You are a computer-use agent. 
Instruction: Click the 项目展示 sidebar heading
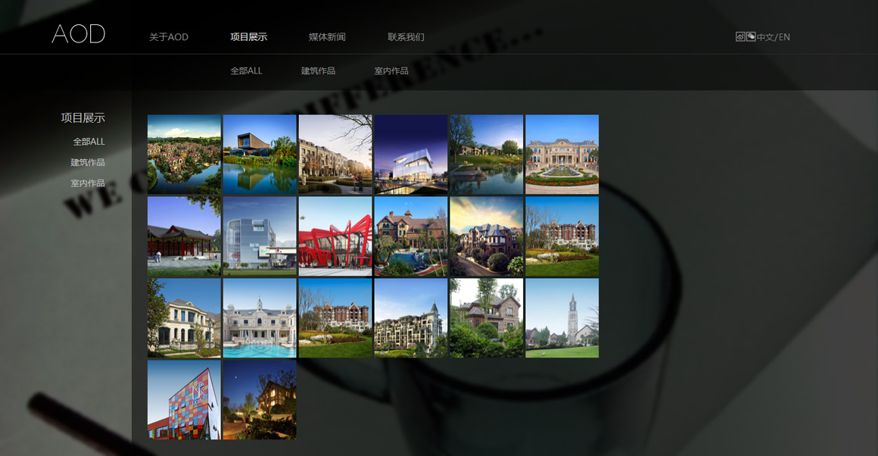point(83,117)
